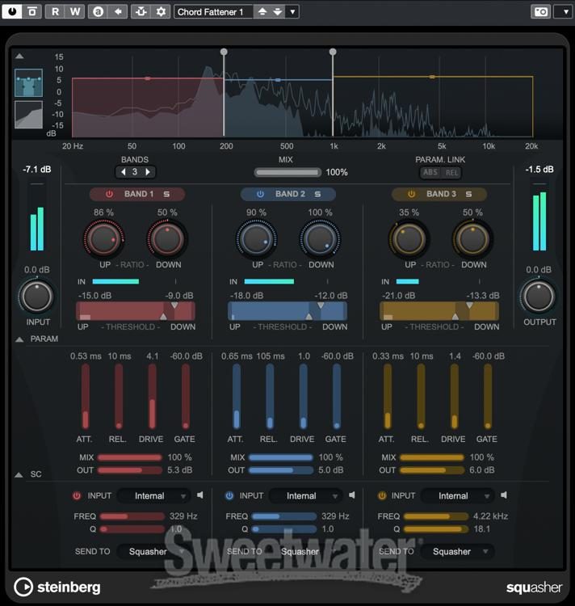Click Band 1 UP ratio knob
Viewport: 575px width, 606px height.
pyautogui.click(x=103, y=239)
